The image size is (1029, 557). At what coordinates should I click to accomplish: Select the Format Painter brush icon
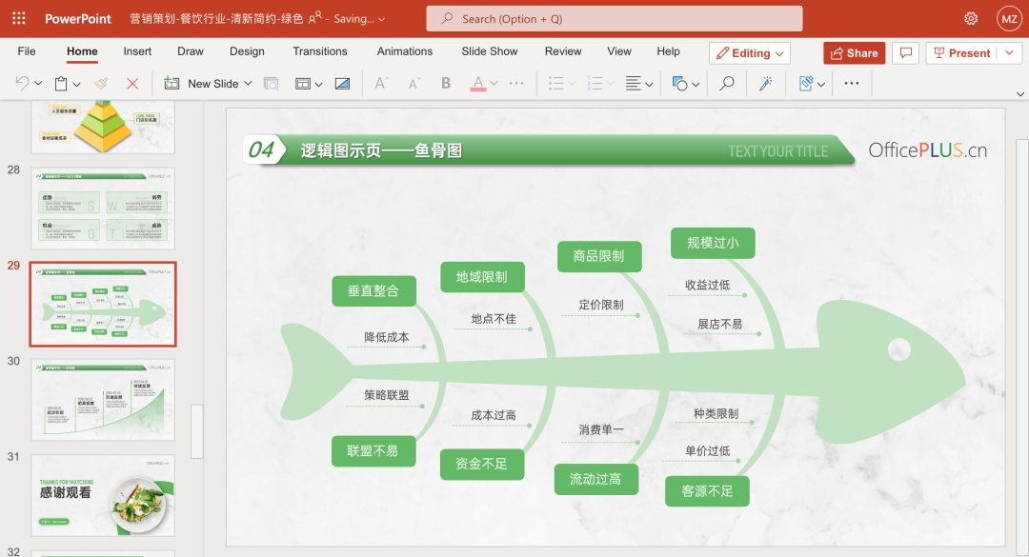click(101, 84)
